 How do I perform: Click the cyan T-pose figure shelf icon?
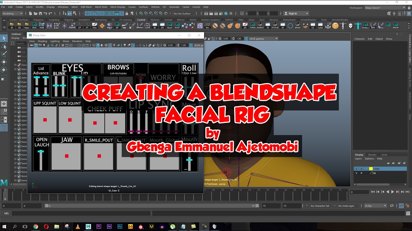(358, 26)
